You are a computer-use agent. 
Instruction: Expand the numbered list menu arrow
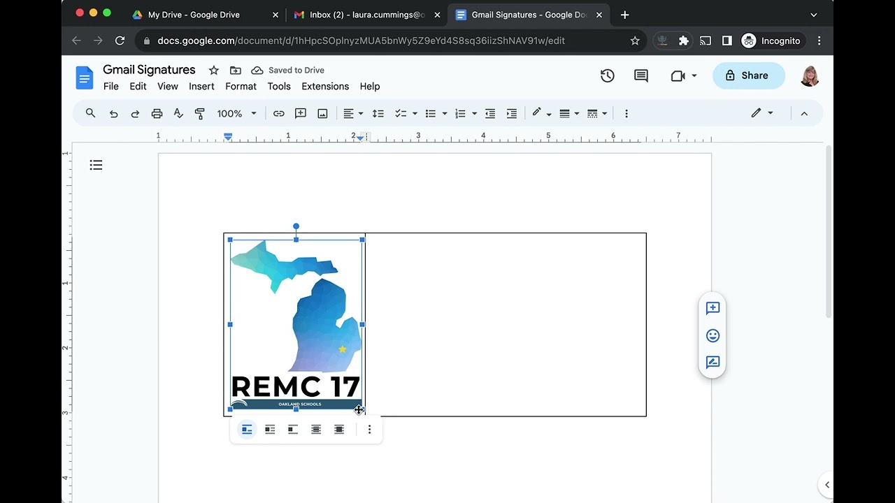pyautogui.click(x=474, y=113)
